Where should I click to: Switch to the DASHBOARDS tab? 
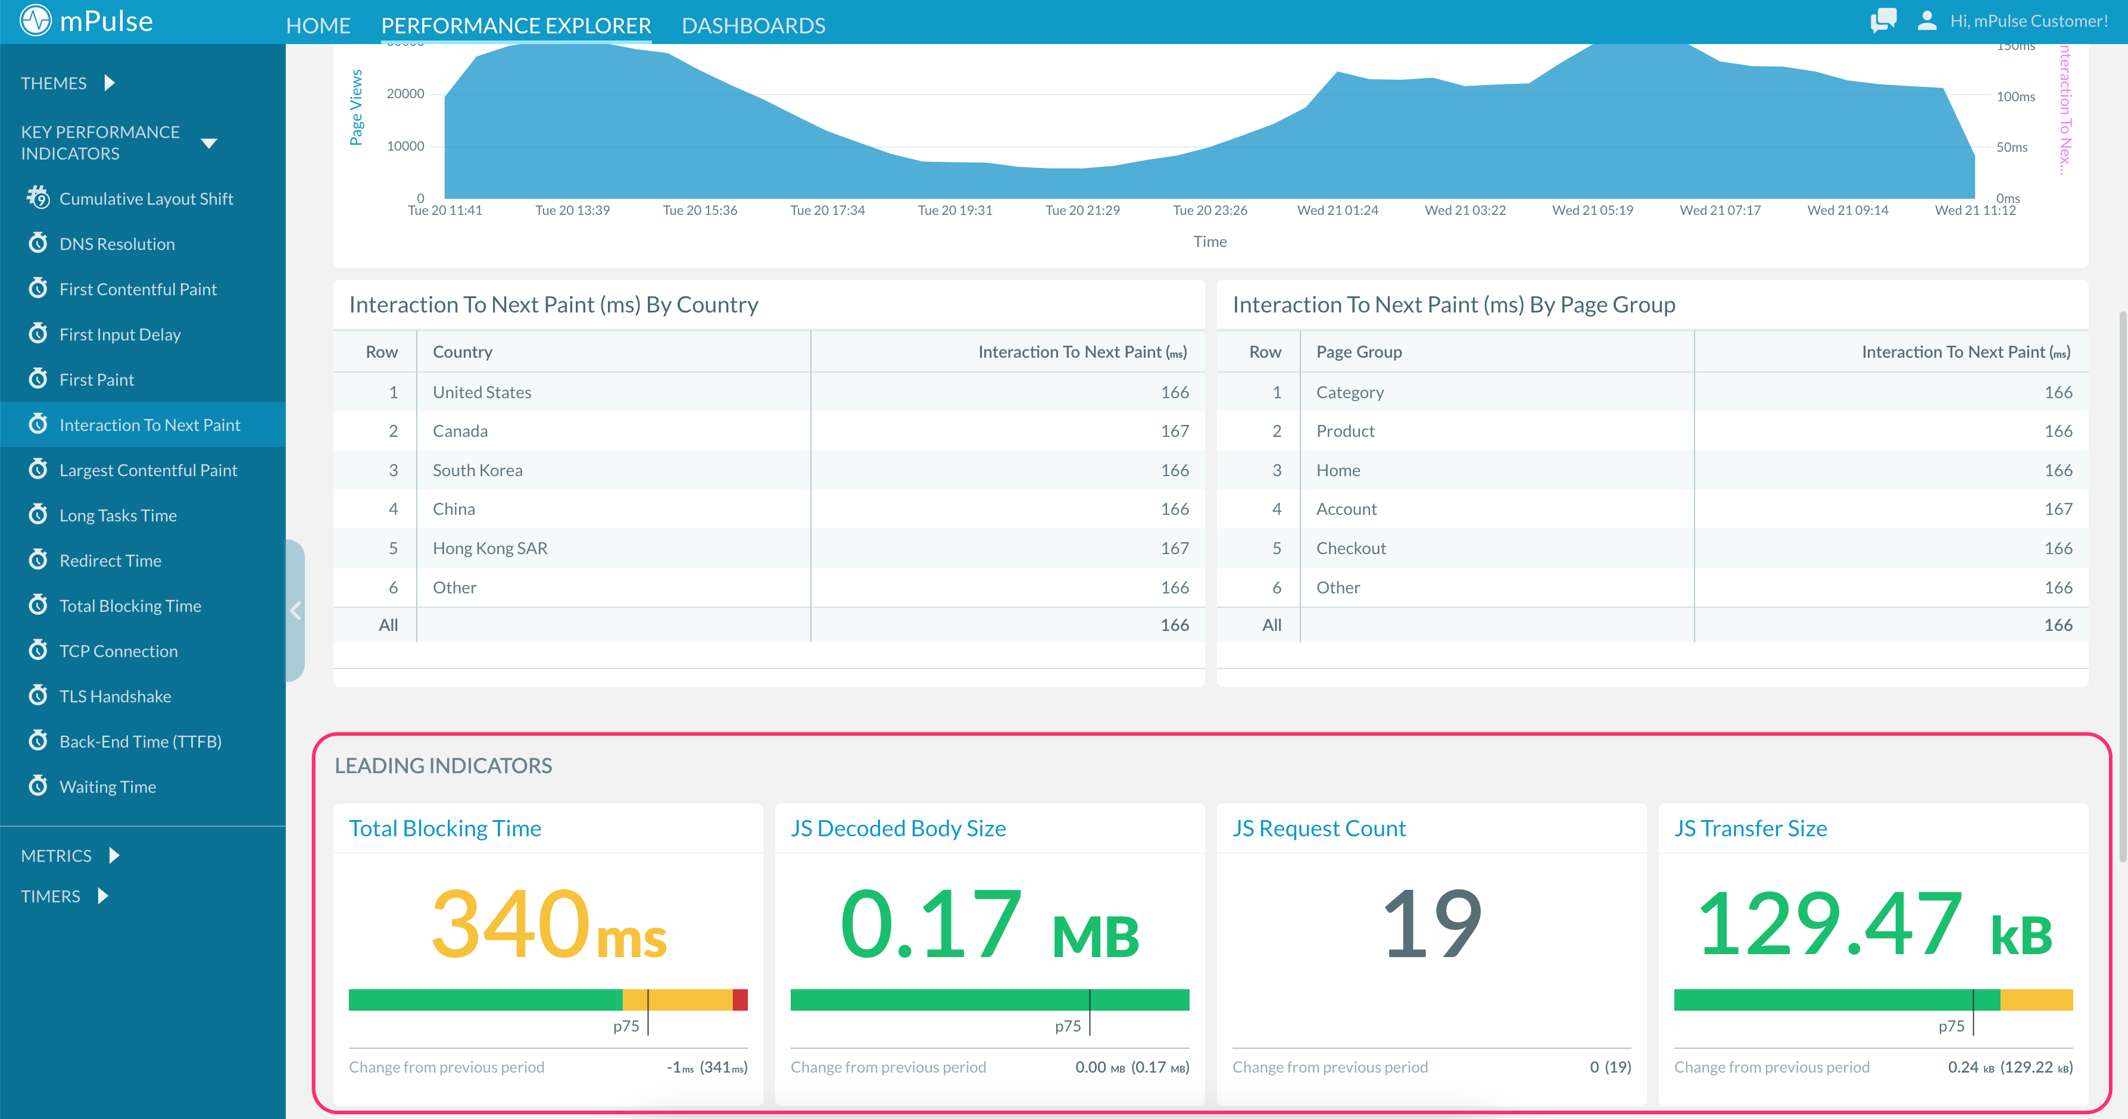click(x=753, y=26)
